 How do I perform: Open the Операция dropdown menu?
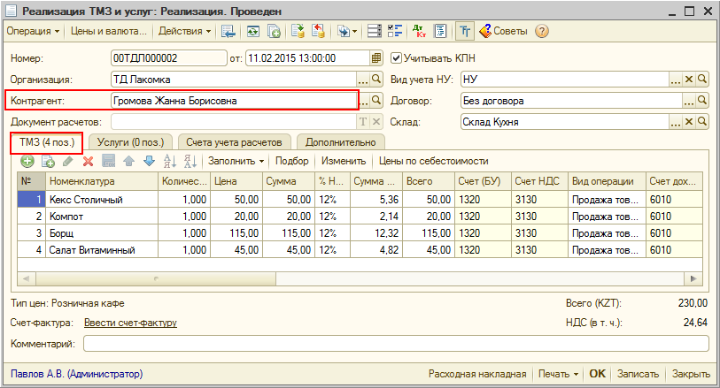[33, 32]
